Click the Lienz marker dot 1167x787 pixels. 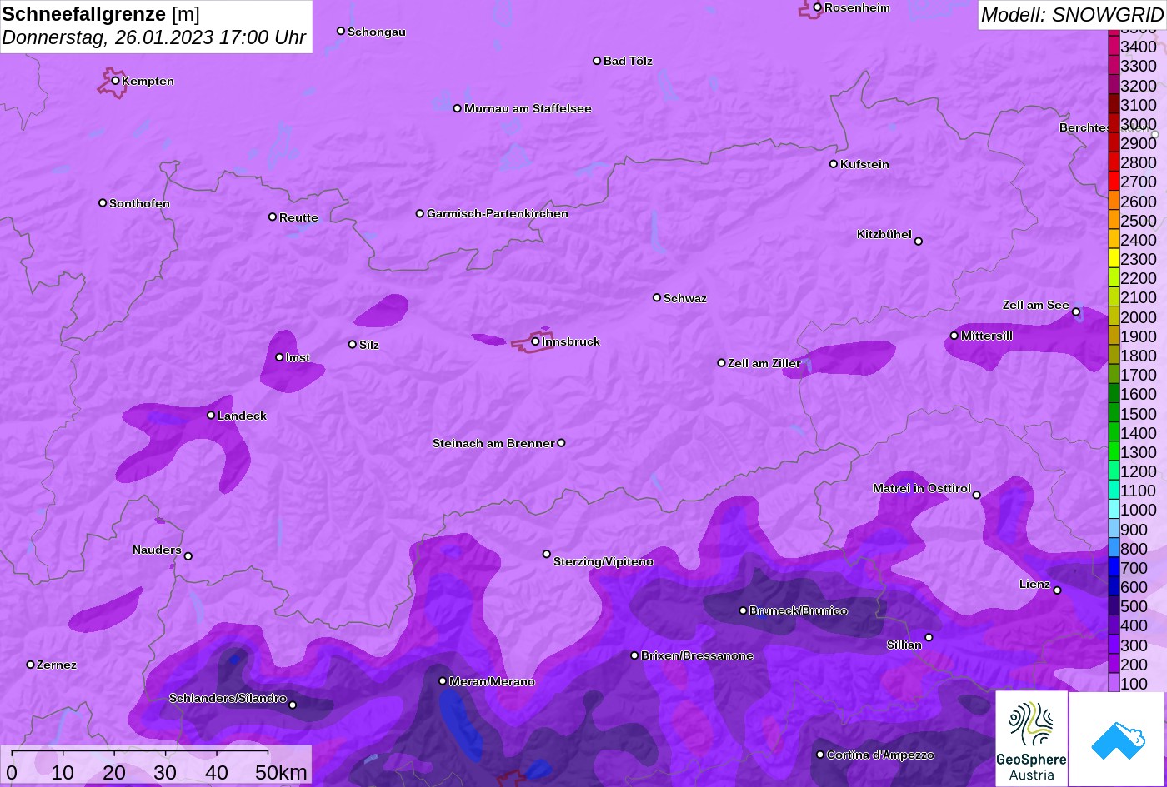tap(1057, 590)
